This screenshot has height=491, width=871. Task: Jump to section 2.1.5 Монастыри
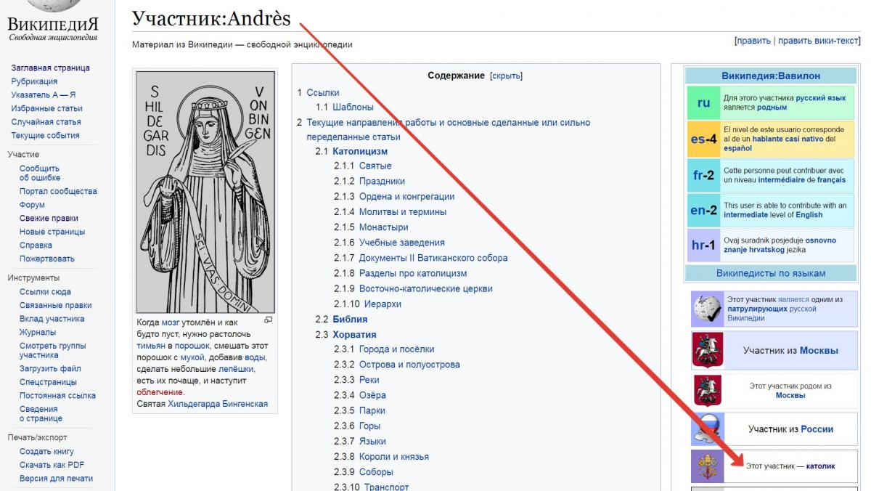(x=383, y=227)
